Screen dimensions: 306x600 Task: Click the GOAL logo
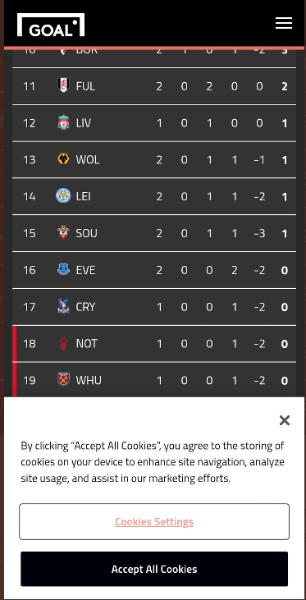click(51, 25)
